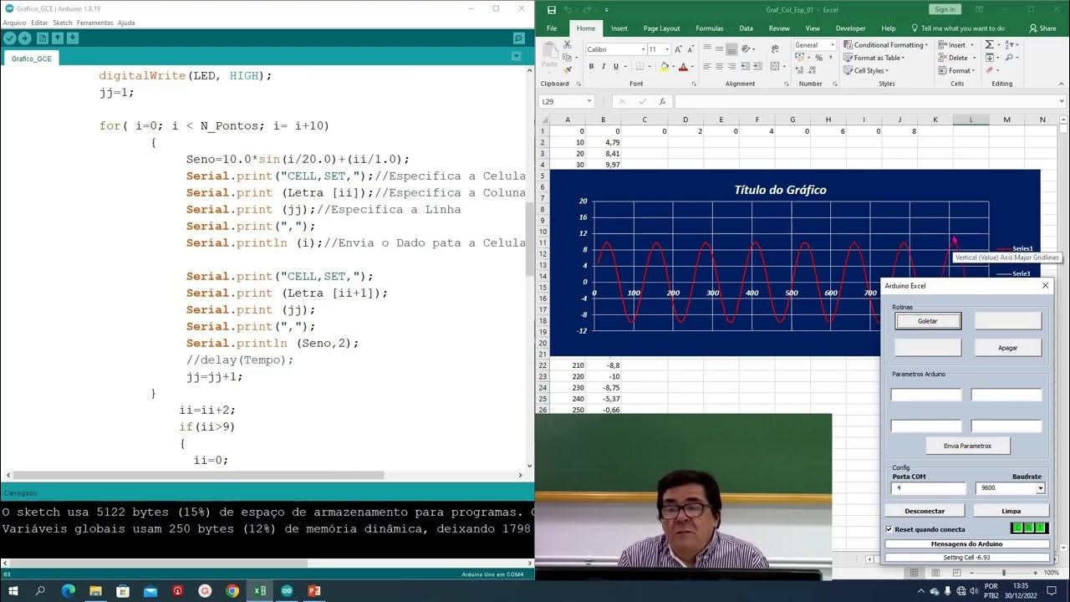Click the Cut scissors icon
This screenshot has height=602, width=1070.
click(566, 45)
